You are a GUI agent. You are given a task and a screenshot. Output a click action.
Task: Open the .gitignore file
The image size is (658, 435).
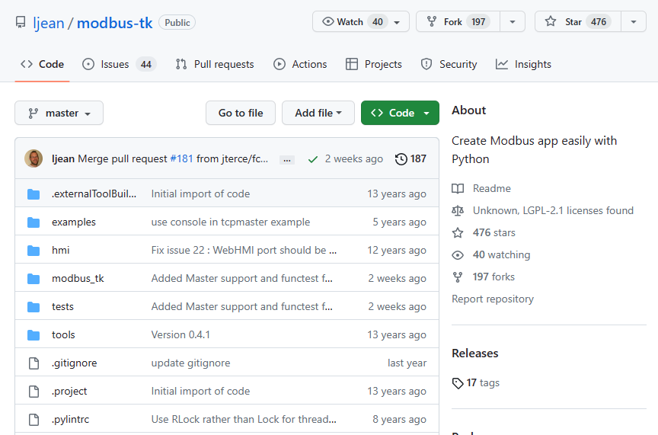pos(74,363)
